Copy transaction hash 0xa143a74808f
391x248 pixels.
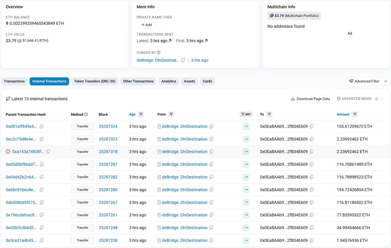48,152
